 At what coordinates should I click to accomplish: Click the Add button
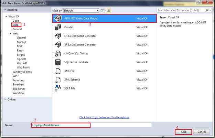183,132
